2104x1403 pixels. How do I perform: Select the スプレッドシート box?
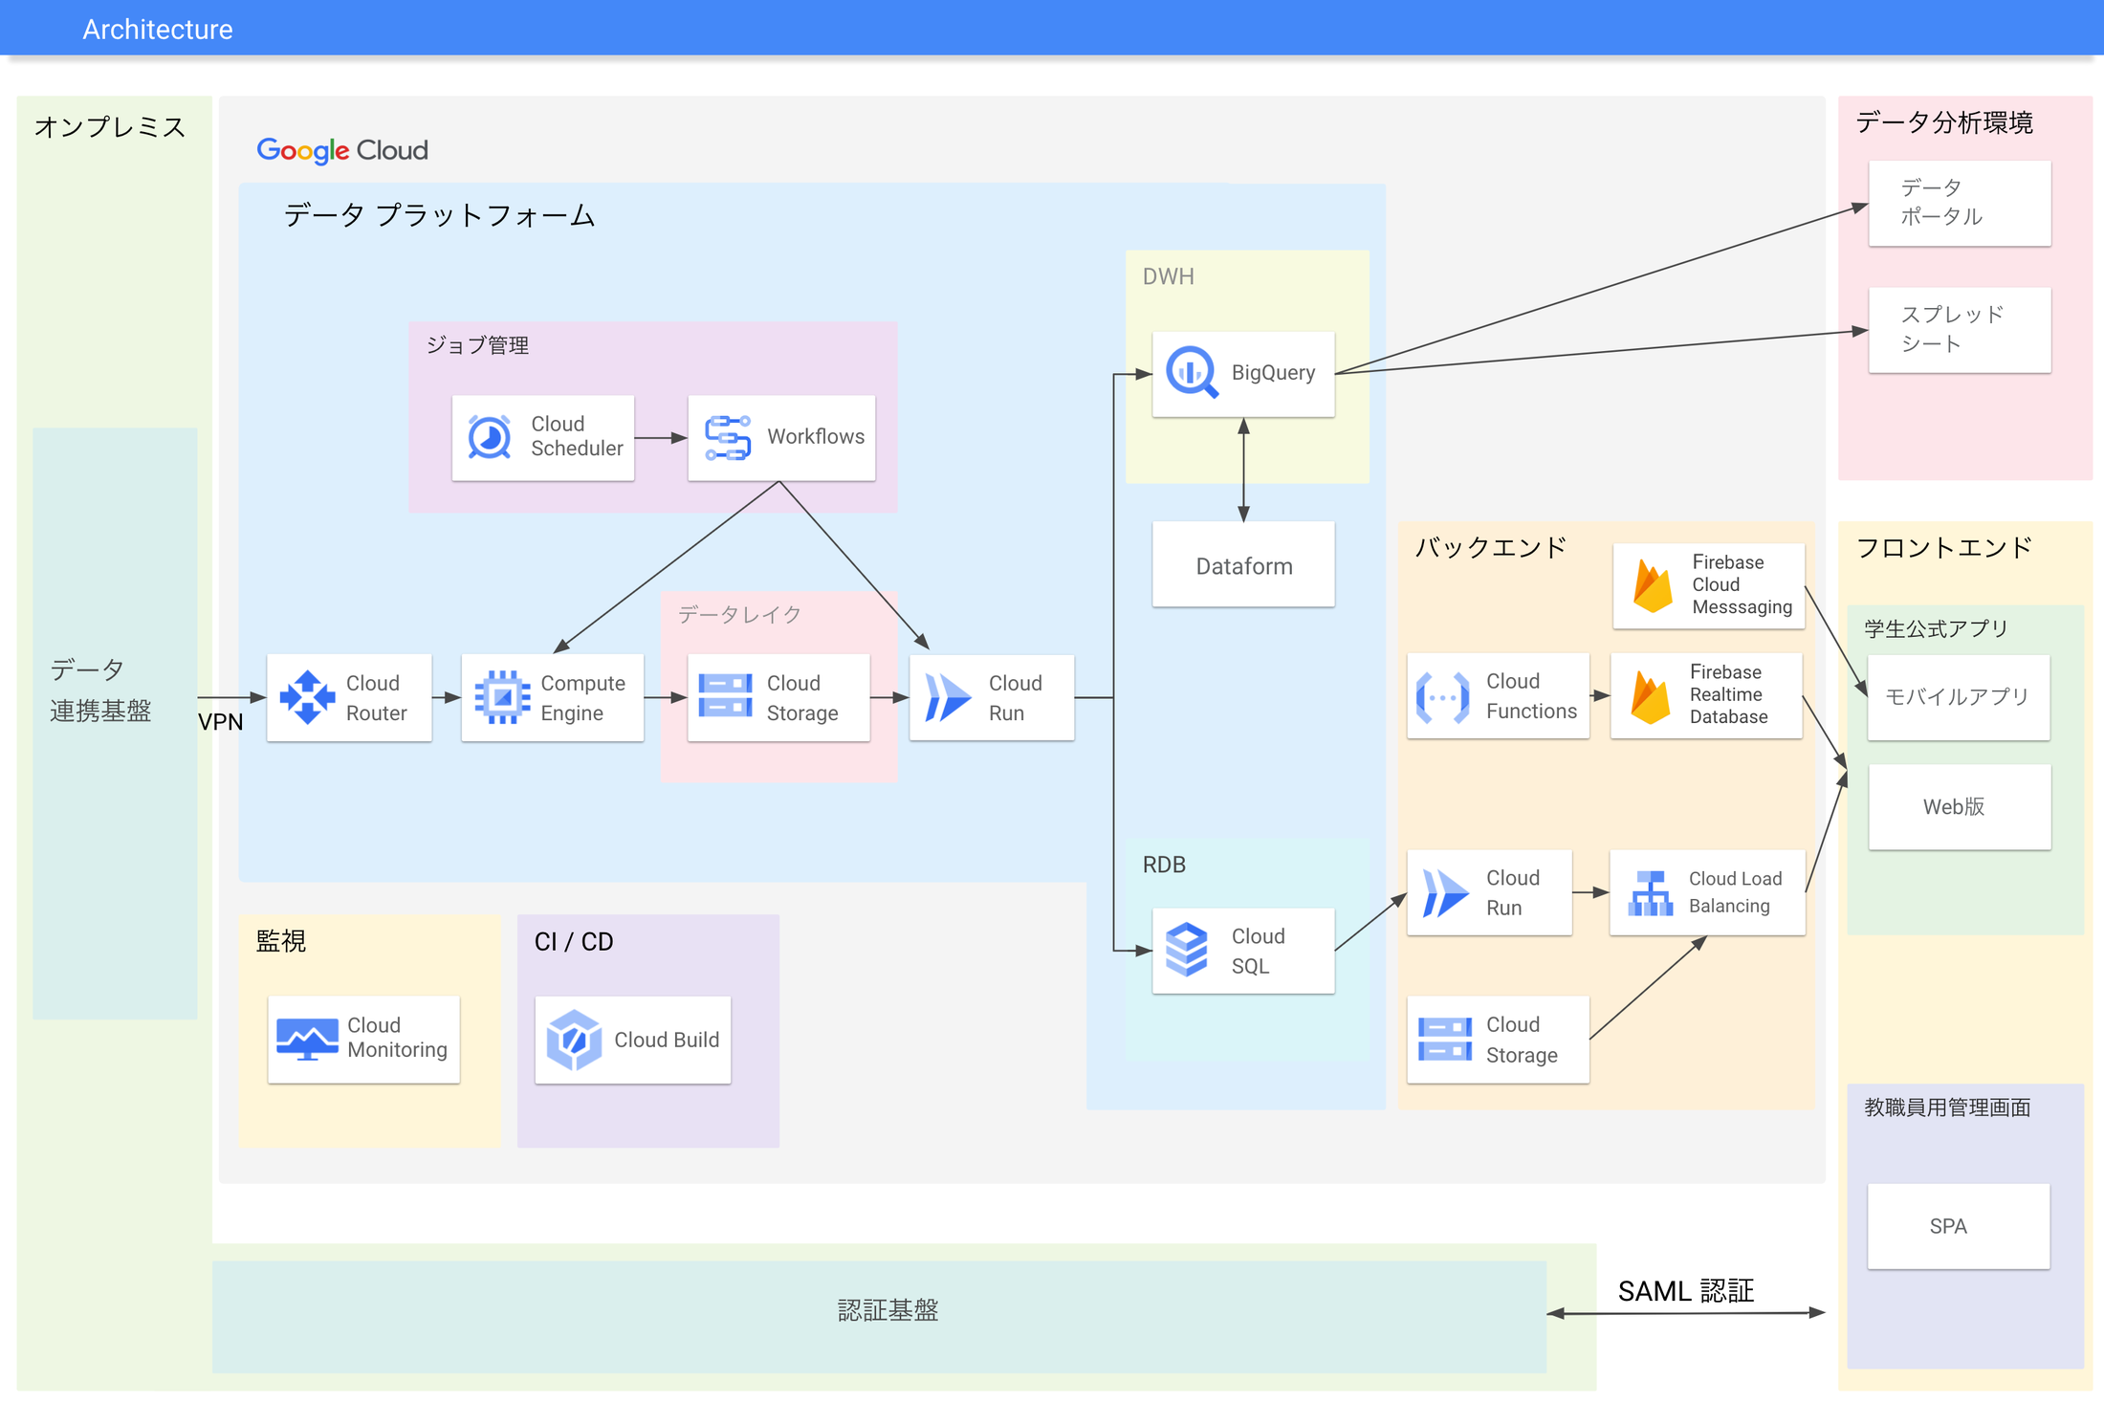point(1960,330)
